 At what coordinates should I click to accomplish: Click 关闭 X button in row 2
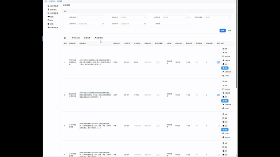tap(225, 85)
